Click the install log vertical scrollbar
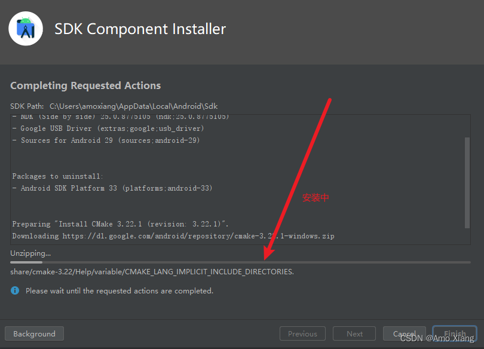The image size is (484, 349). click(x=467, y=182)
